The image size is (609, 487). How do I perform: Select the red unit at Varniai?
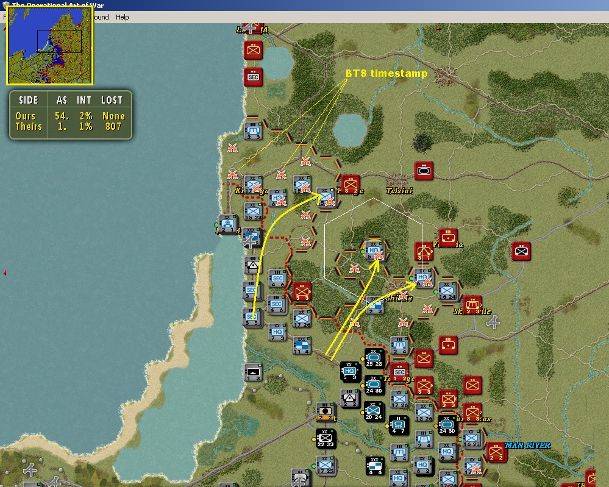tap(448, 238)
